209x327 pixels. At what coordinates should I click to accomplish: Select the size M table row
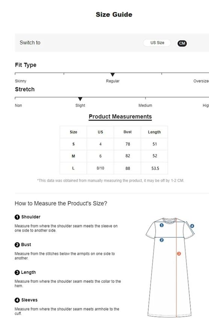click(114, 156)
